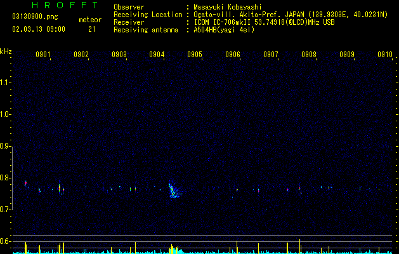Click the 1.1 kHz axis label
This screenshot has width=399, height=254.
click(5, 83)
